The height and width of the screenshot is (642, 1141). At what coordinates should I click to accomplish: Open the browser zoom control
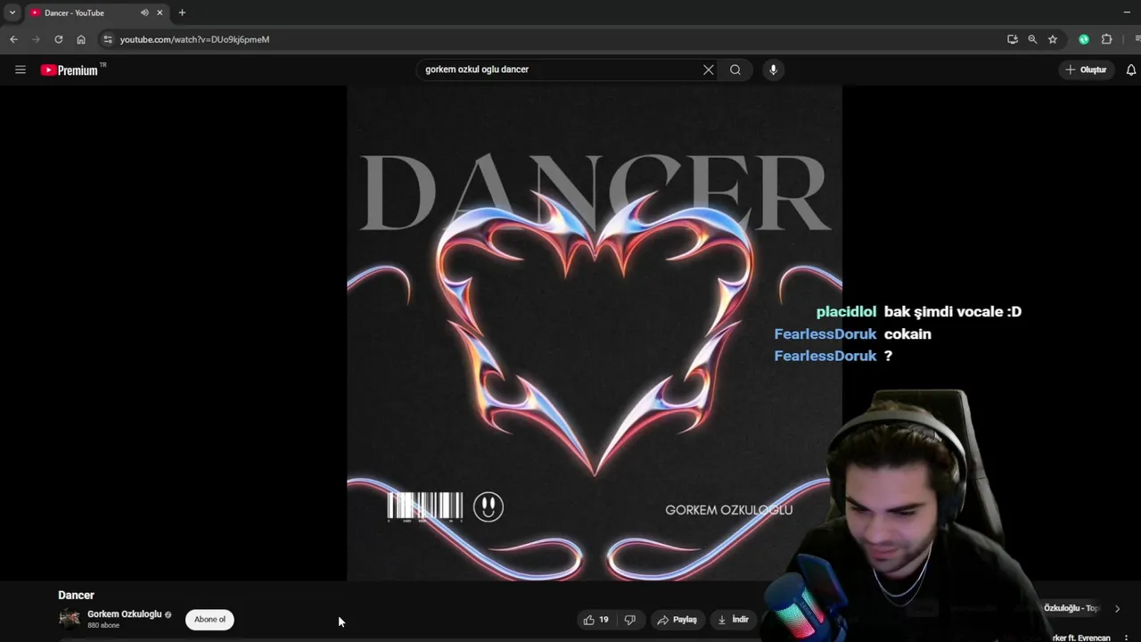point(1032,39)
